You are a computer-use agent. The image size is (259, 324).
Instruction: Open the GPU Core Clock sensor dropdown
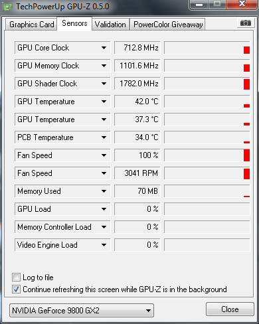pyautogui.click(x=104, y=48)
